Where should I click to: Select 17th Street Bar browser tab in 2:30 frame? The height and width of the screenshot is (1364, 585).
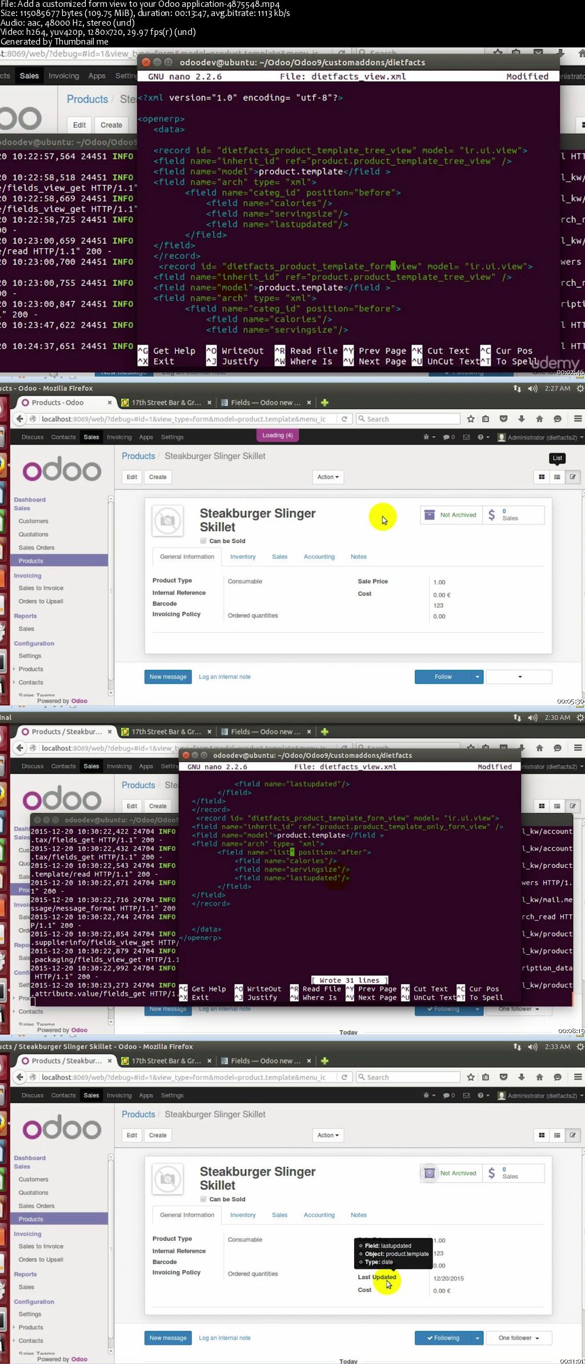[x=166, y=732]
